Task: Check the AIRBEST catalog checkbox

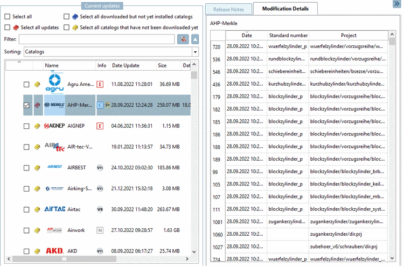Action: pyautogui.click(x=26, y=168)
